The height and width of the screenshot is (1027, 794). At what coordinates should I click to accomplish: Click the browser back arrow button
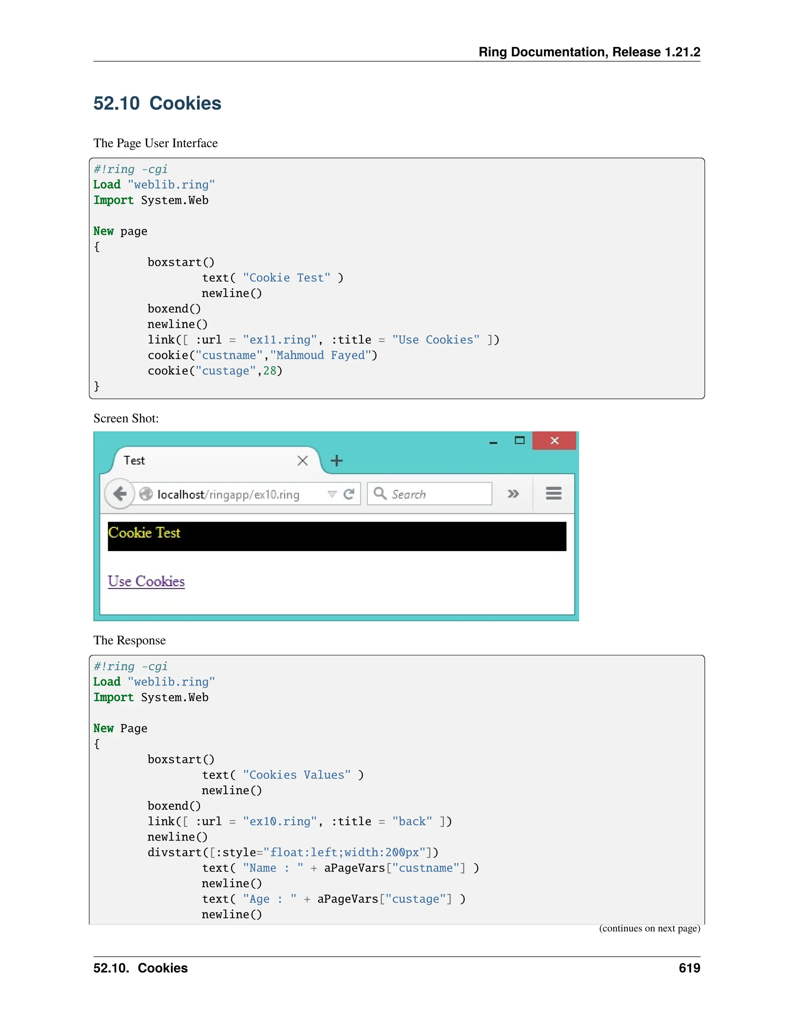[x=120, y=494]
